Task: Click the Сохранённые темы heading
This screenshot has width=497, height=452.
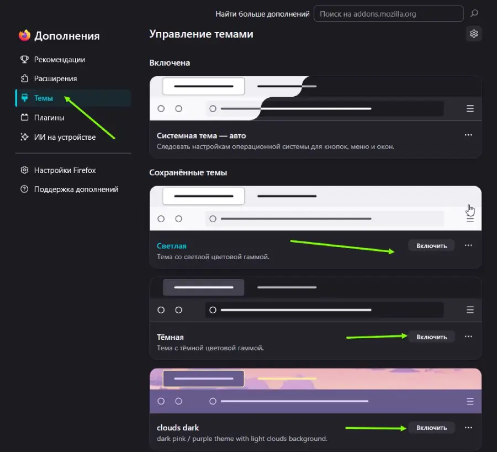Action: pos(188,172)
